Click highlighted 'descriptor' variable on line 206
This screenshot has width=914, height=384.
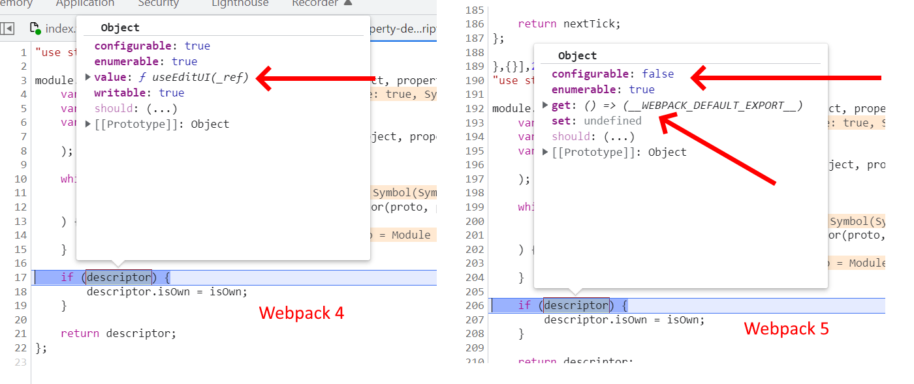[576, 305]
